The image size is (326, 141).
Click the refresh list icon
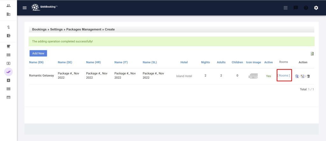tap(312, 54)
